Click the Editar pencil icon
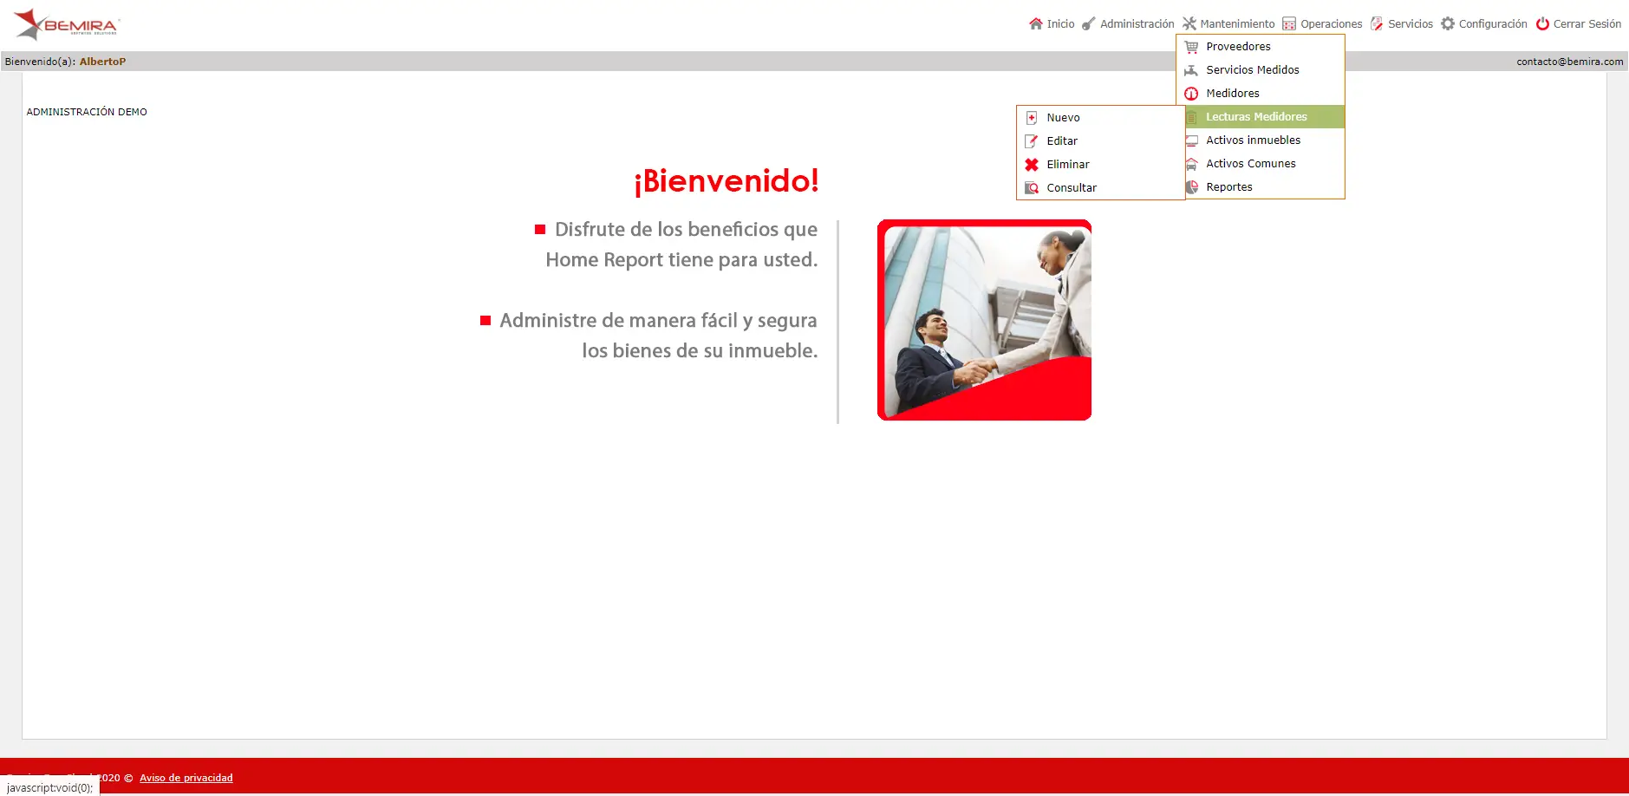Screen dimensions: 1629x796 click(1032, 141)
